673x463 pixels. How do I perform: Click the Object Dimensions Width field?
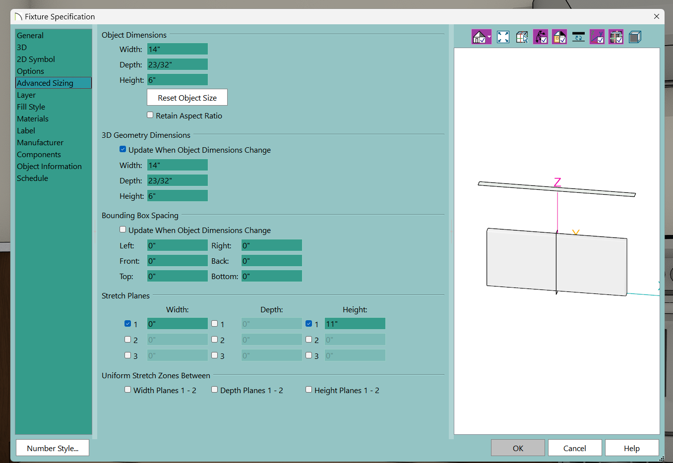click(177, 49)
